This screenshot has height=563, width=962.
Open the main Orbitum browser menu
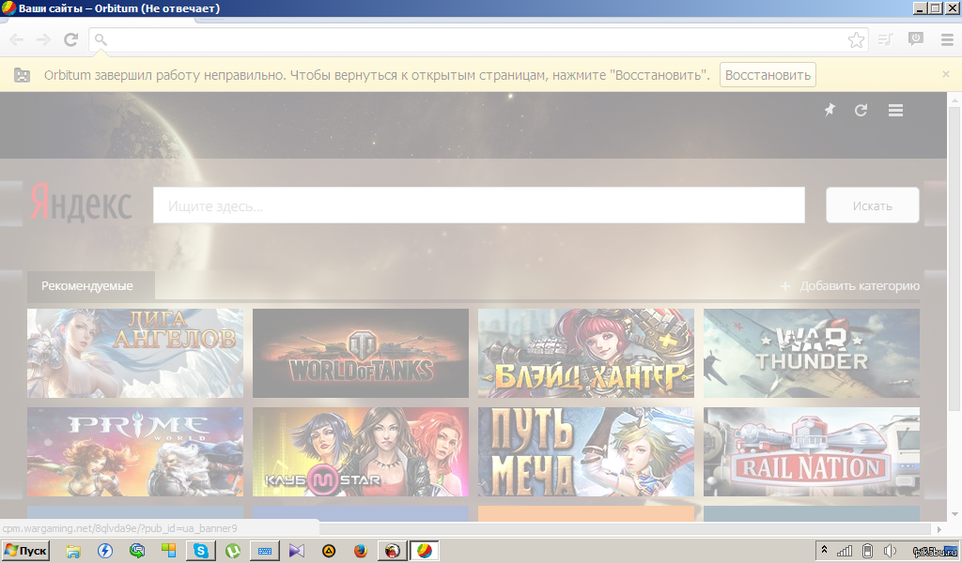[x=946, y=39]
